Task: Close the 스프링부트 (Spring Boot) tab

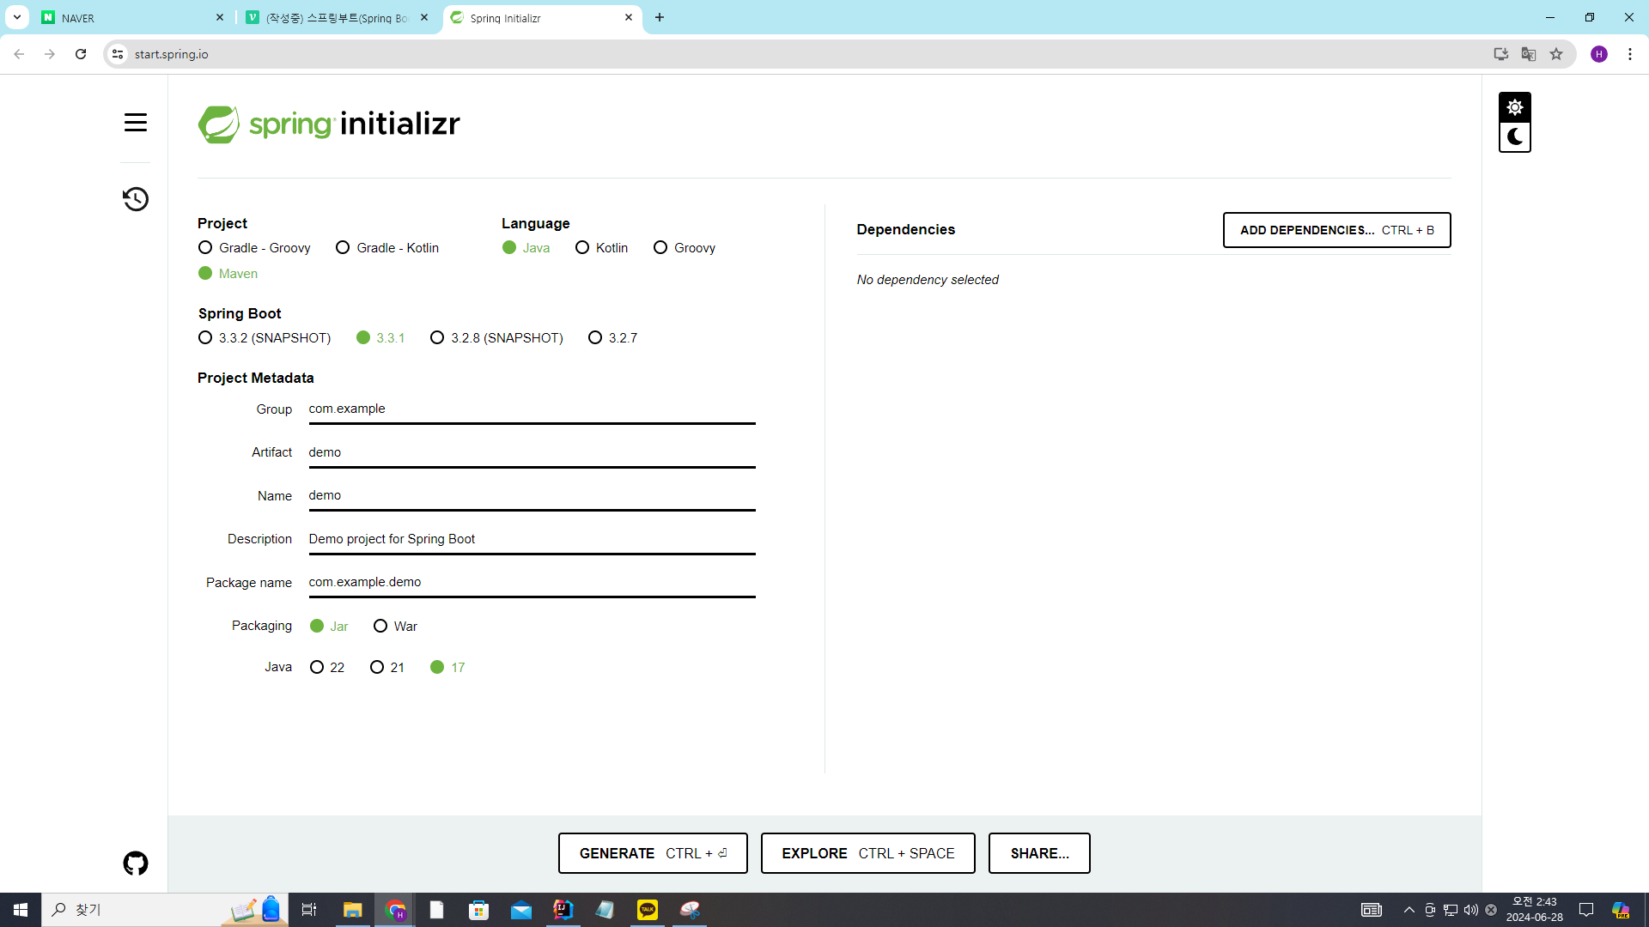Action: click(424, 17)
